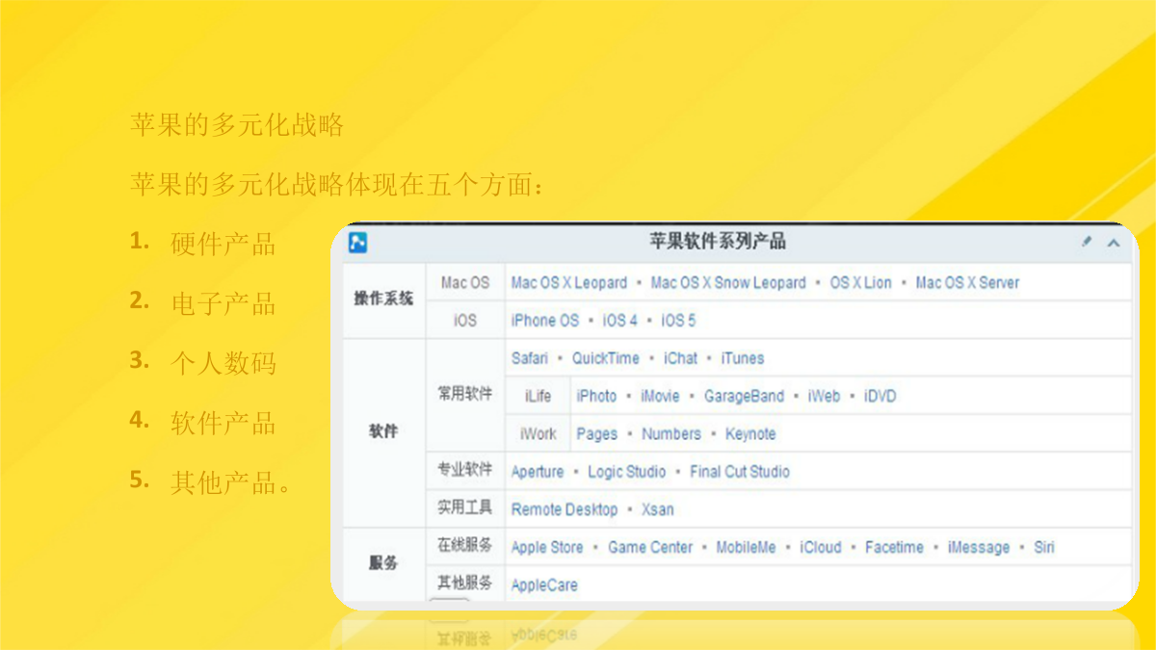Select the iOS 5 link
Screen dimensions: 1156x650
(678, 321)
